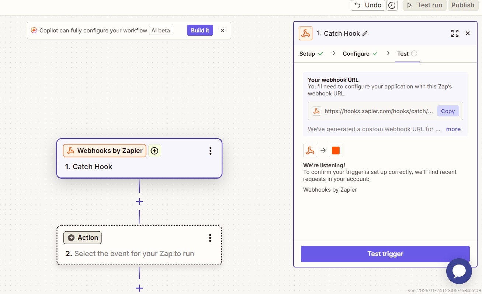This screenshot has height=294, width=482.
Task: Click the plus icon between trigger and action
Action: [139, 202]
